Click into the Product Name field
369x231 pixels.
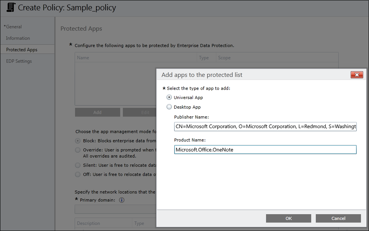(x=265, y=150)
